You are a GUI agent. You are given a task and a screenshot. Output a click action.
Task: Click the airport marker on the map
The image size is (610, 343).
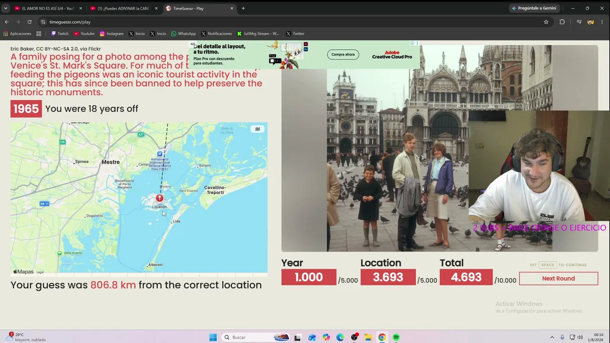[x=160, y=154]
